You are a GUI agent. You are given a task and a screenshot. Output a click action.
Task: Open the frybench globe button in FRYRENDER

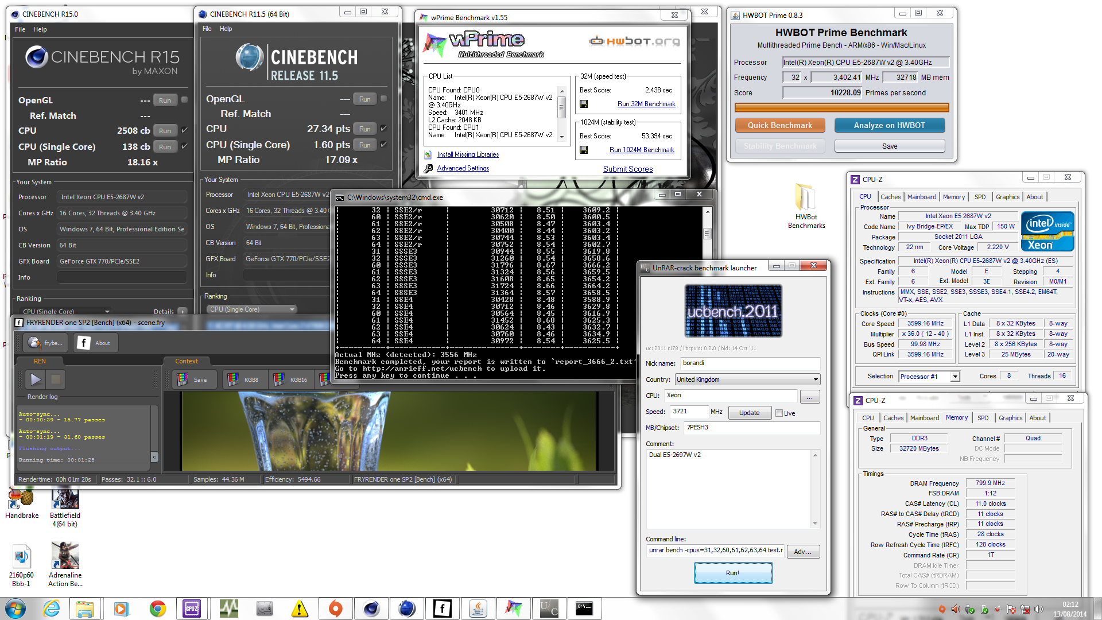[x=46, y=343]
